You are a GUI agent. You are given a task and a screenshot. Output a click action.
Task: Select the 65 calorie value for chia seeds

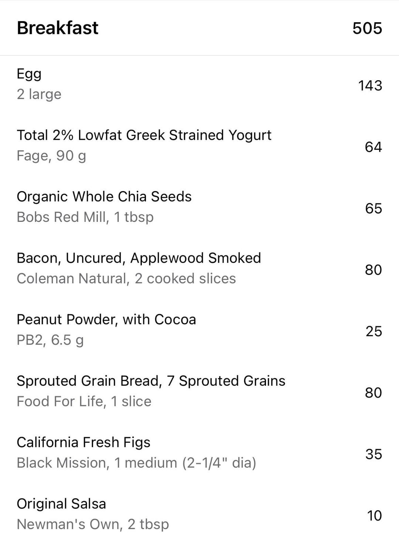pyautogui.click(x=374, y=208)
